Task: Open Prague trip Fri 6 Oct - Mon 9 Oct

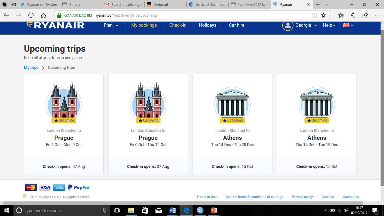Action: 64,124
